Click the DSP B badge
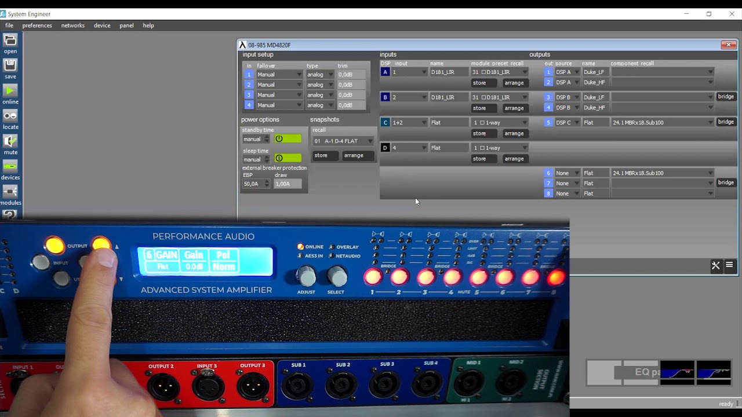This screenshot has height=417, width=742. point(385,97)
